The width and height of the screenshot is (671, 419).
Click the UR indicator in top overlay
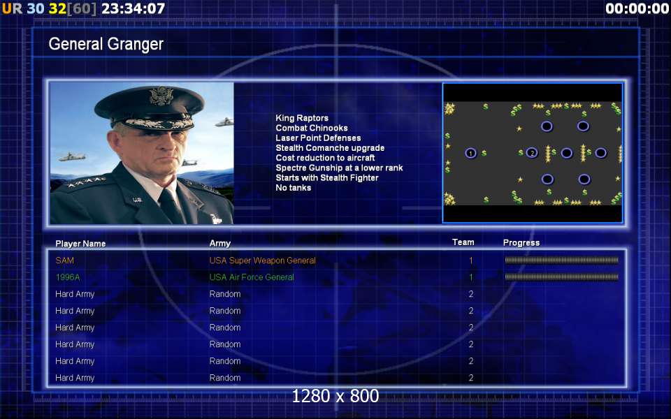tap(12, 8)
